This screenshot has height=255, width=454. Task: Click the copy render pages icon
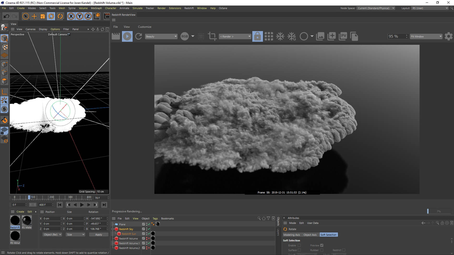[x=354, y=36]
